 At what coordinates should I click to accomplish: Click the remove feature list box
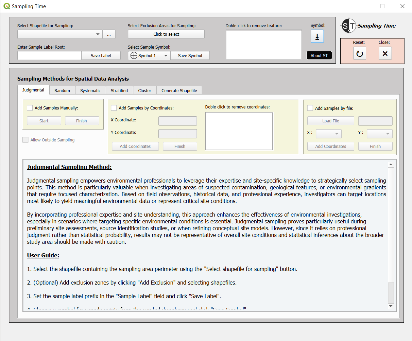point(264,45)
